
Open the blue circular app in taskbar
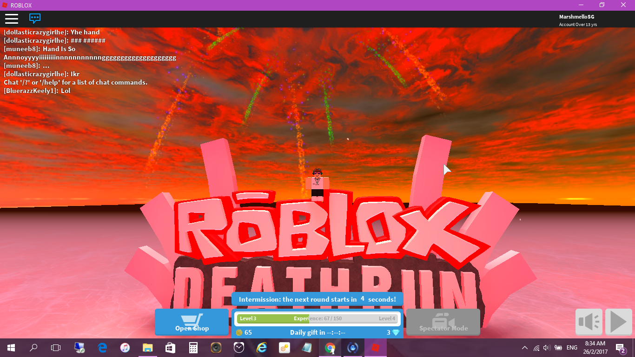(353, 348)
